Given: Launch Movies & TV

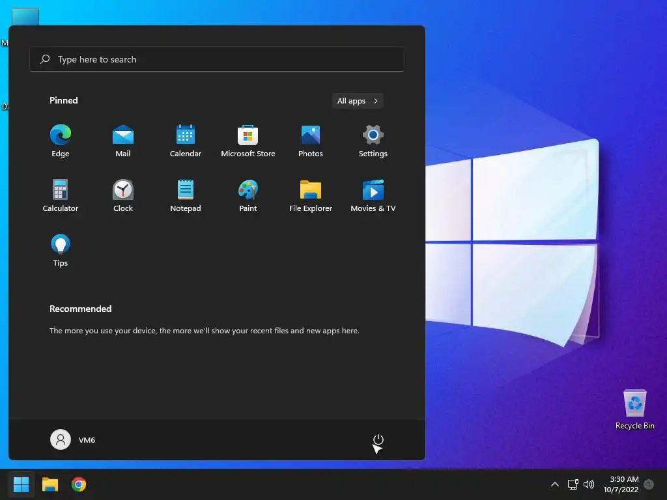Looking at the screenshot, I should [373, 195].
